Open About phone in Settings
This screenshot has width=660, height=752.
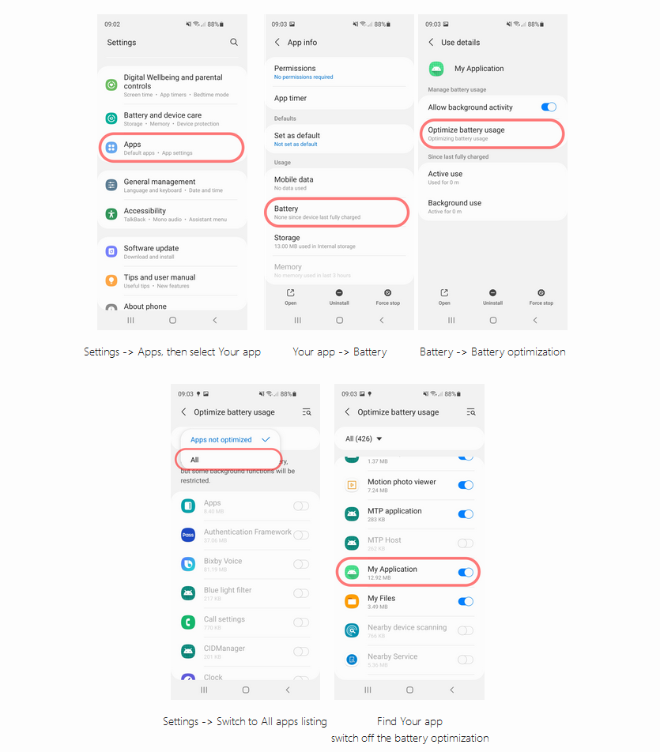tap(173, 306)
